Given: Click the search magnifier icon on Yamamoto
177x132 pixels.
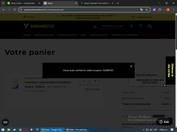Looking at the screenshot, I should tap(95, 27).
